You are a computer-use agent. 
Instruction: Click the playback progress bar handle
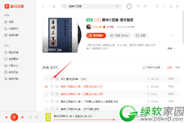pos(114,120)
